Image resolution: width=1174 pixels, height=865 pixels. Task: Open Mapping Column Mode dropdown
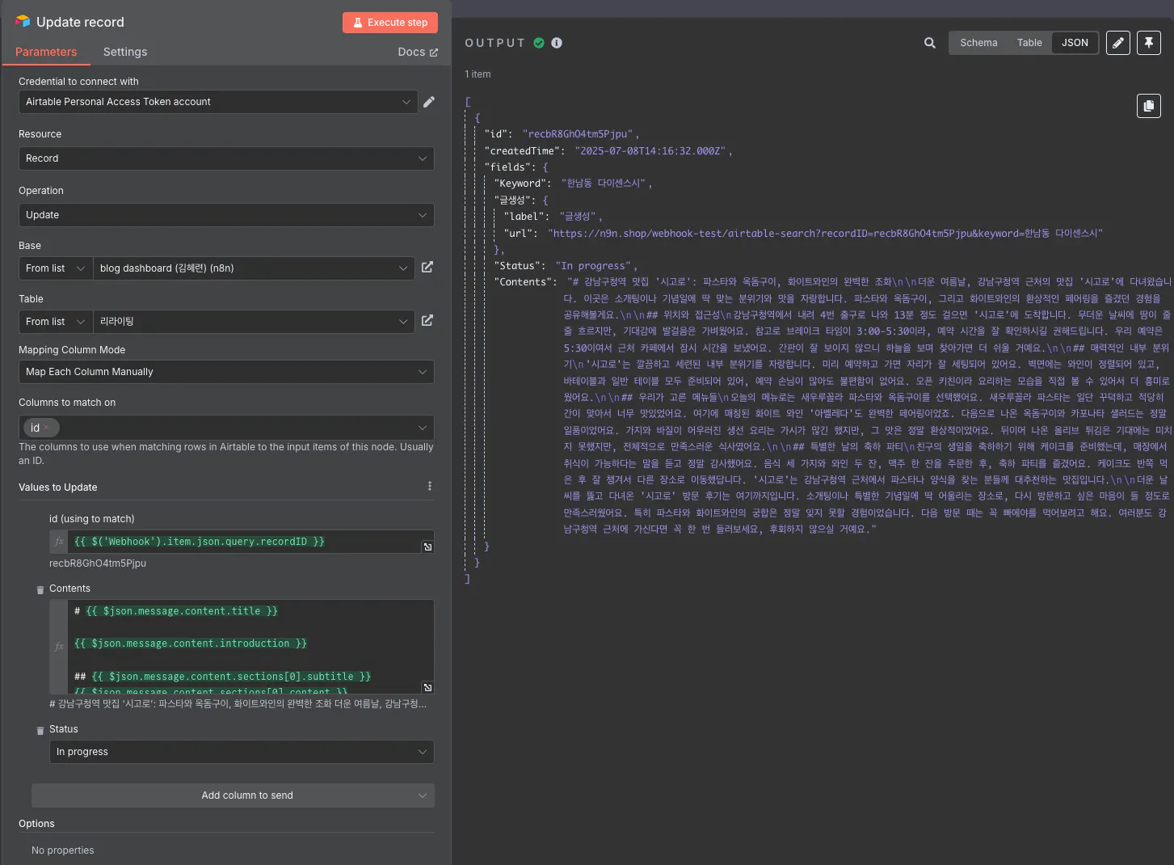226,372
